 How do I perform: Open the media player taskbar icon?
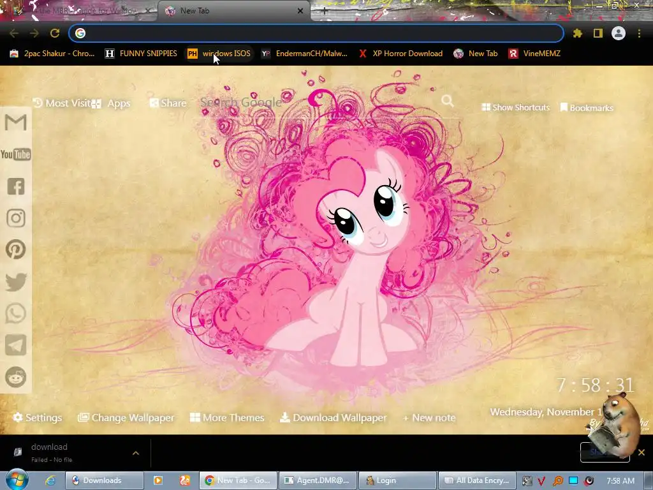click(x=158, y=480)
